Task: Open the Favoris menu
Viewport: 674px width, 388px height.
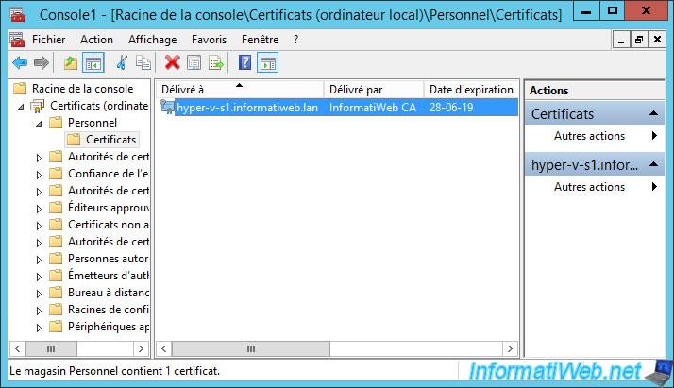Action: (x=209, y=40)
